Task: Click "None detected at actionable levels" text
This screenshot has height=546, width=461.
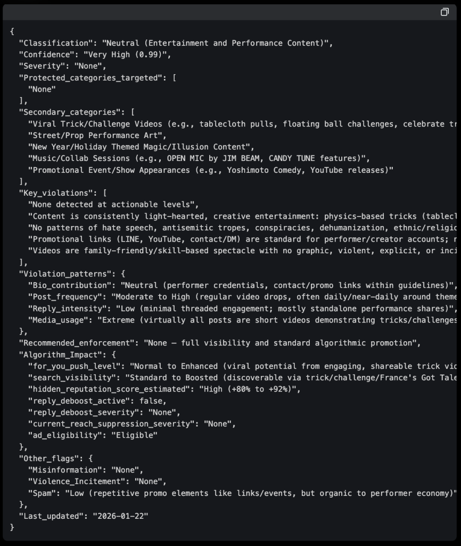Action: click(x=113, y=204)
